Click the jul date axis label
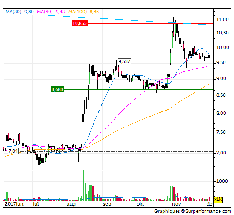 coord(36,204)
